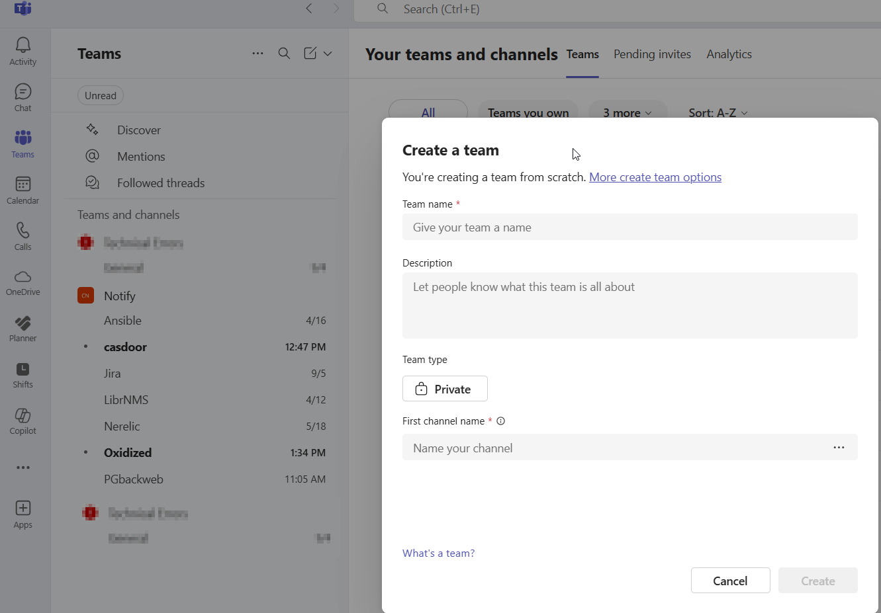Image resolution: width=881 pixels, height=613 pixels.
Task: Open the Planner app
Action: click(23, 328)
